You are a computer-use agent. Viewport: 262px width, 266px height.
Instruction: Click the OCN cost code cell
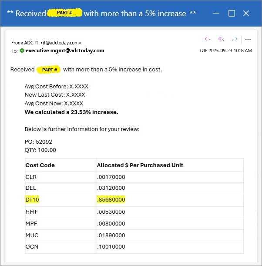pyautogui.click(x=32, y=247)
